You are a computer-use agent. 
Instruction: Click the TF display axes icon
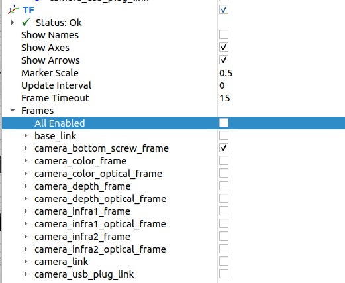pyautogui.click(x=13, y=10)
